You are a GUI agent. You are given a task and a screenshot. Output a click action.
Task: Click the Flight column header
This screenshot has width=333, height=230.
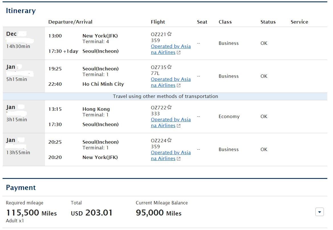point(158,22)
